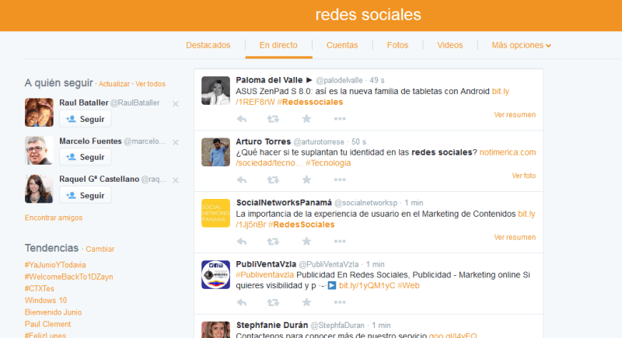The width and height of the screenshot is (622, 338).
Task: Dismiss Raquel Gª Castellano follow suggestion
Action: click(176, 180)
